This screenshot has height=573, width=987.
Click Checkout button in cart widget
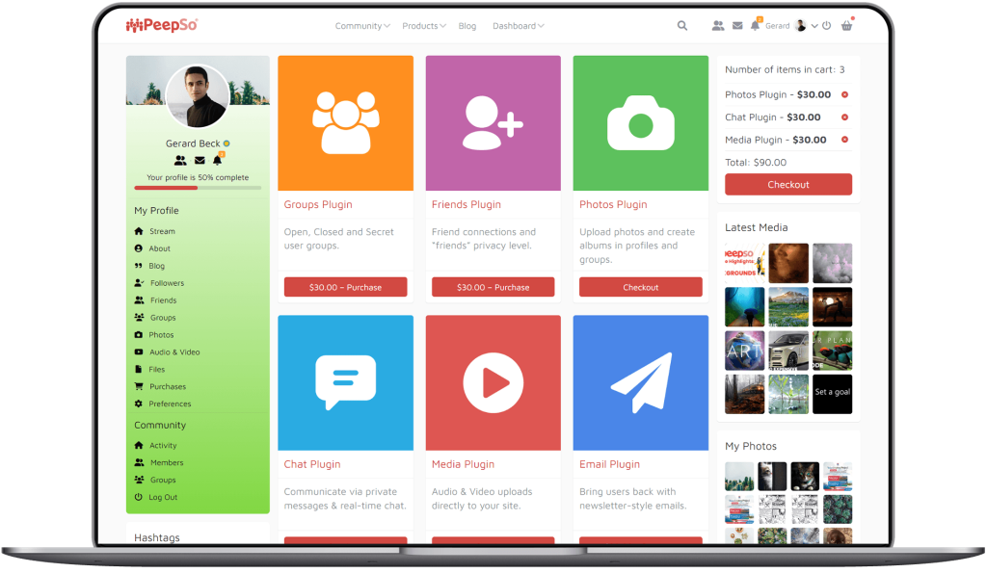pos(788,185)
